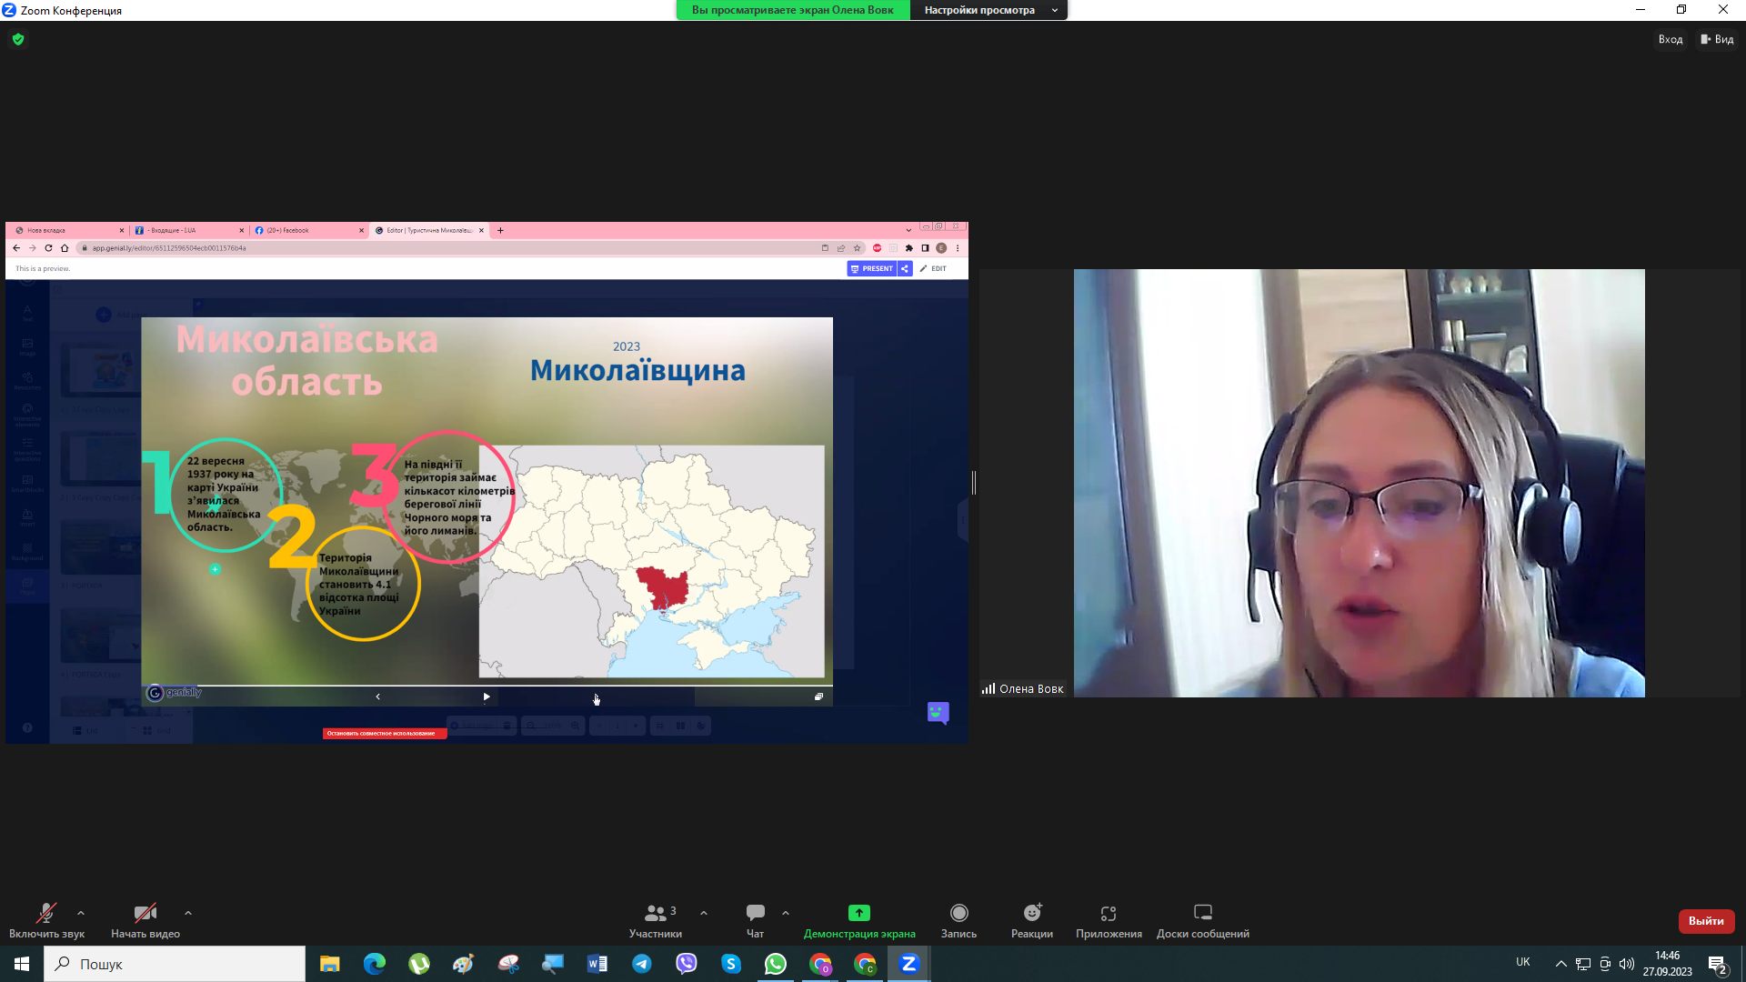
Task: Start recording with Запись button
Action: 958,919
